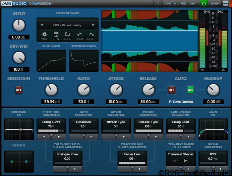Click the threshold -39.04 dB value field
The image size is (232, 176).
click(x=51, y=102)
